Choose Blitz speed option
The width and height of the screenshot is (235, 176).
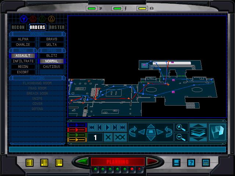coord(51,56)
